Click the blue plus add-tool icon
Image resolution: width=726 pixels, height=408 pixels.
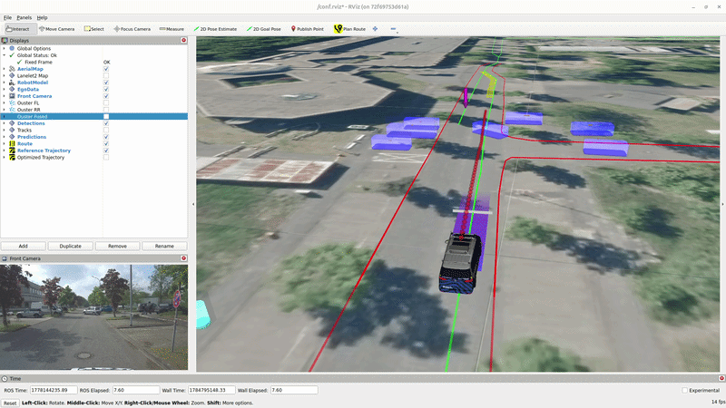[x=375, y=29]
